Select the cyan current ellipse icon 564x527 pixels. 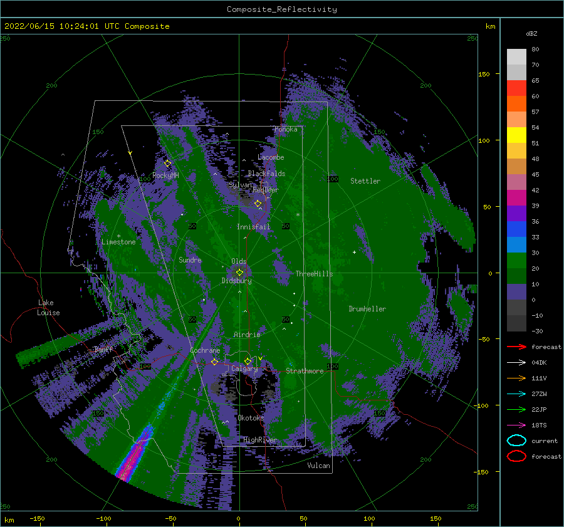(516, 441)
